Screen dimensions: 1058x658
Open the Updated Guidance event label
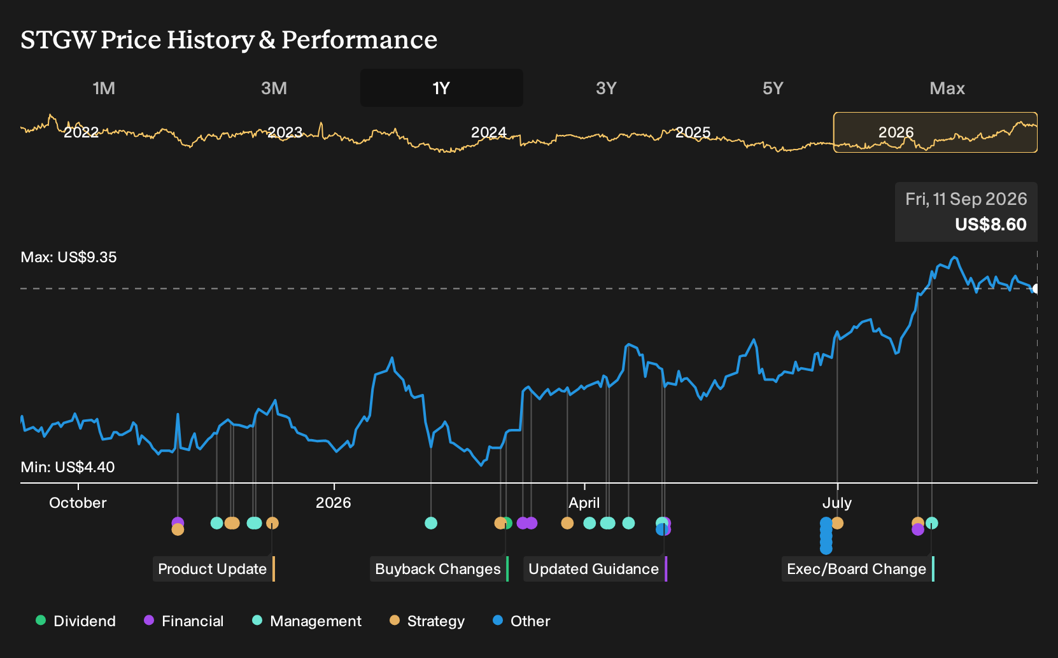[x=595, y=569]
